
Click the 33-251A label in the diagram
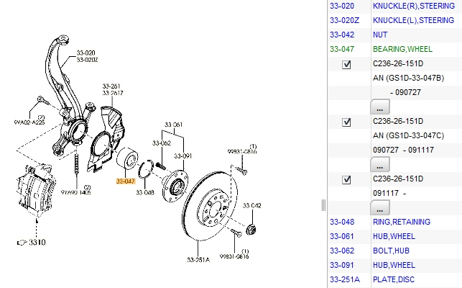tap(198, 260)
